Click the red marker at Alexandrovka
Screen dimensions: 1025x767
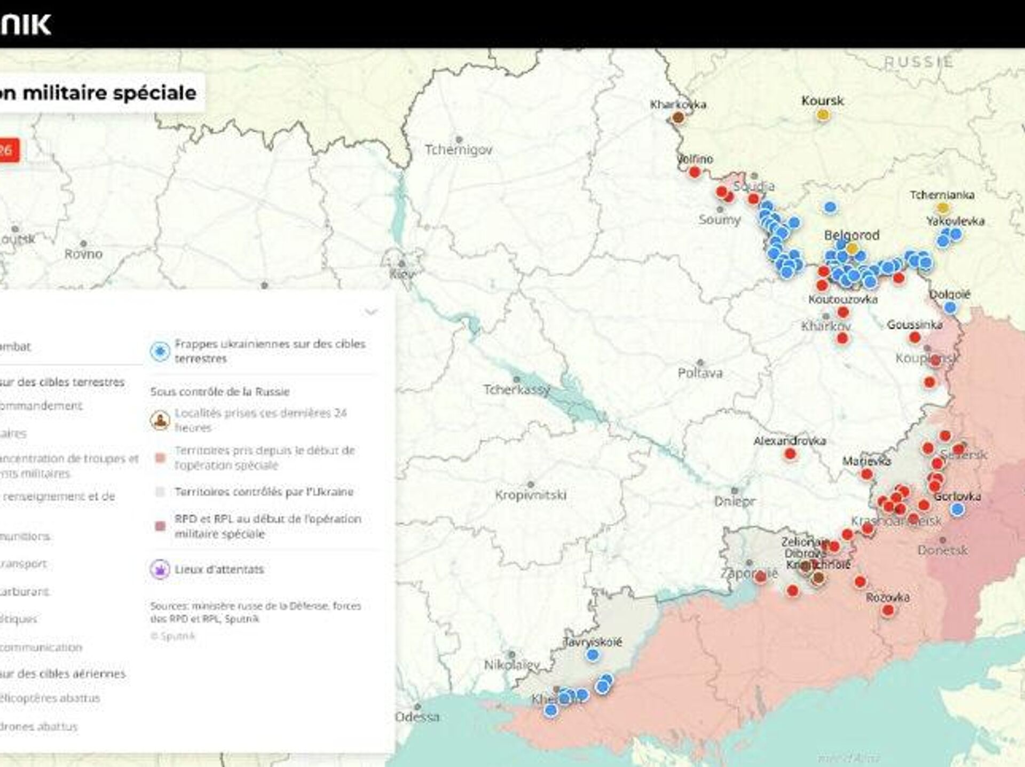790,454
